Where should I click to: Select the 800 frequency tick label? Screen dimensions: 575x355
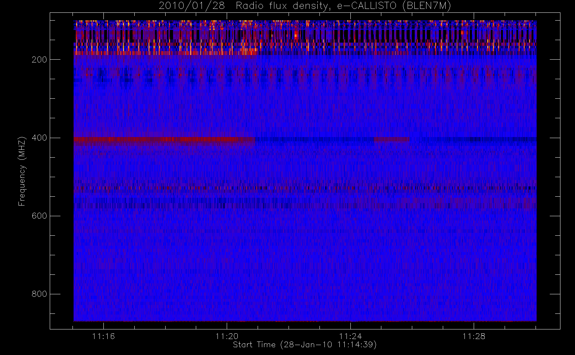pos(39,294)
